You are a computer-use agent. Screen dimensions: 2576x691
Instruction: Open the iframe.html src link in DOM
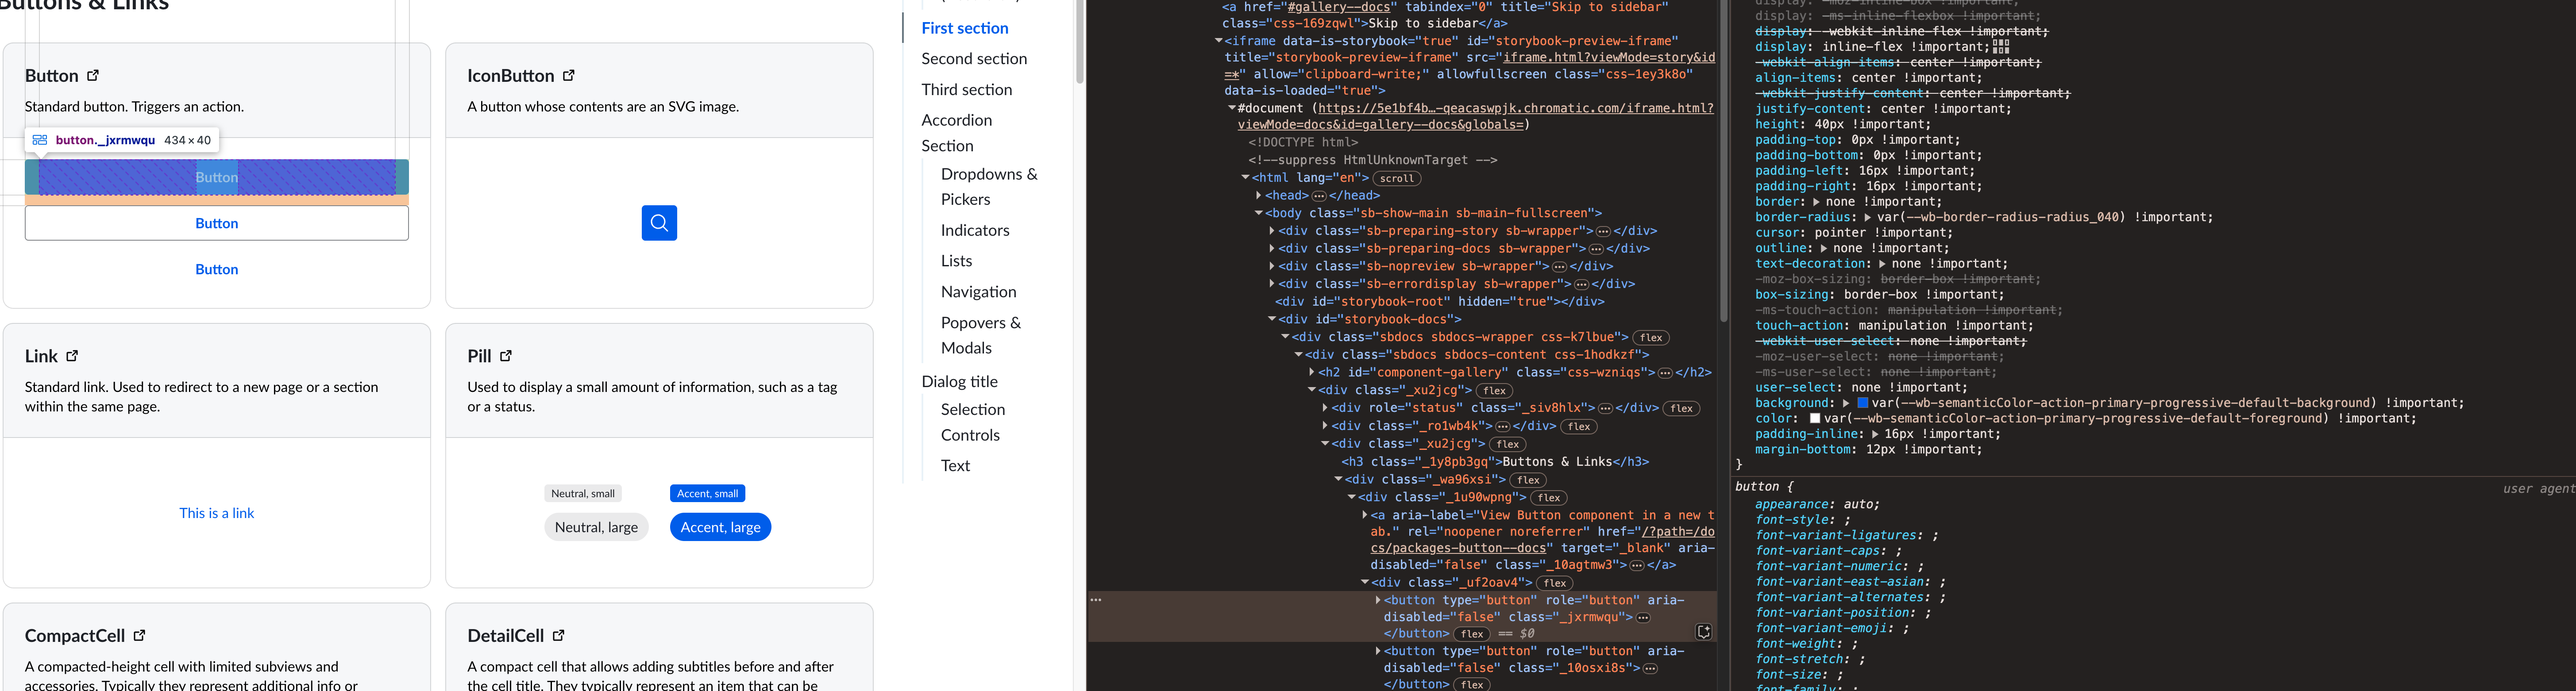coord(1469,65)
